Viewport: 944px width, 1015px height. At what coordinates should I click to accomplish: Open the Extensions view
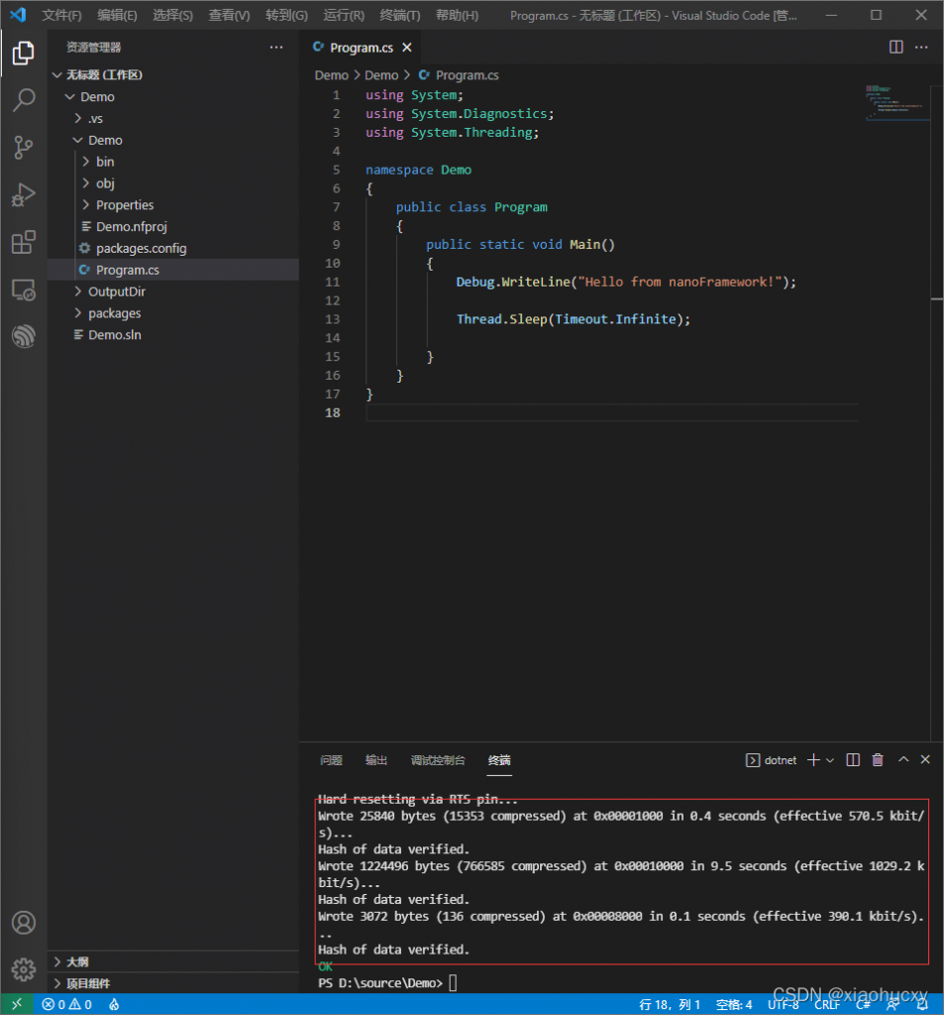pos(24,243)
